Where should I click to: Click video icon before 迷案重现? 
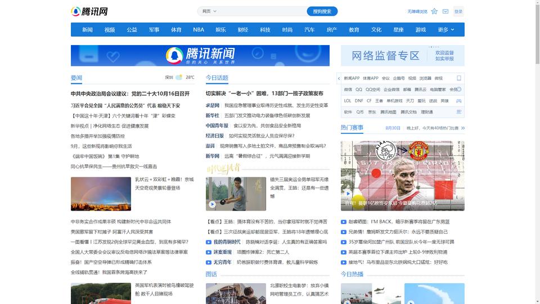(x=208, y=252)
